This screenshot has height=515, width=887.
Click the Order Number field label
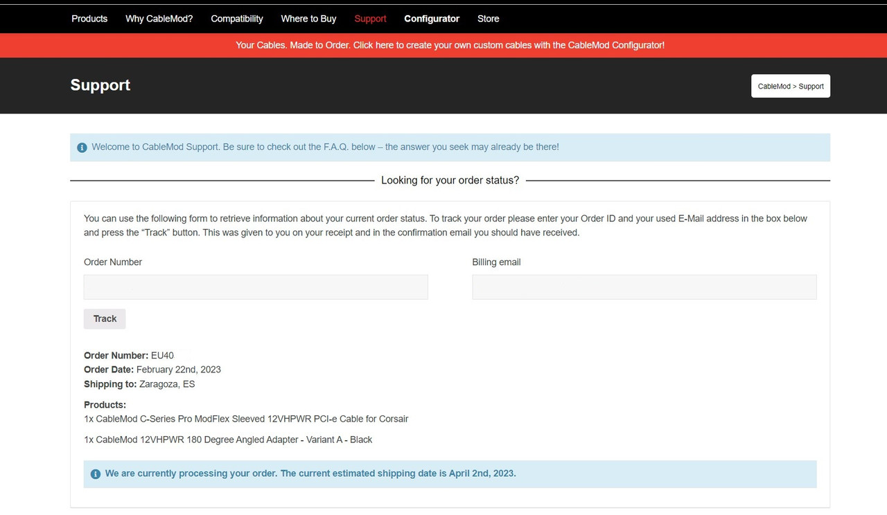point(113,262)
